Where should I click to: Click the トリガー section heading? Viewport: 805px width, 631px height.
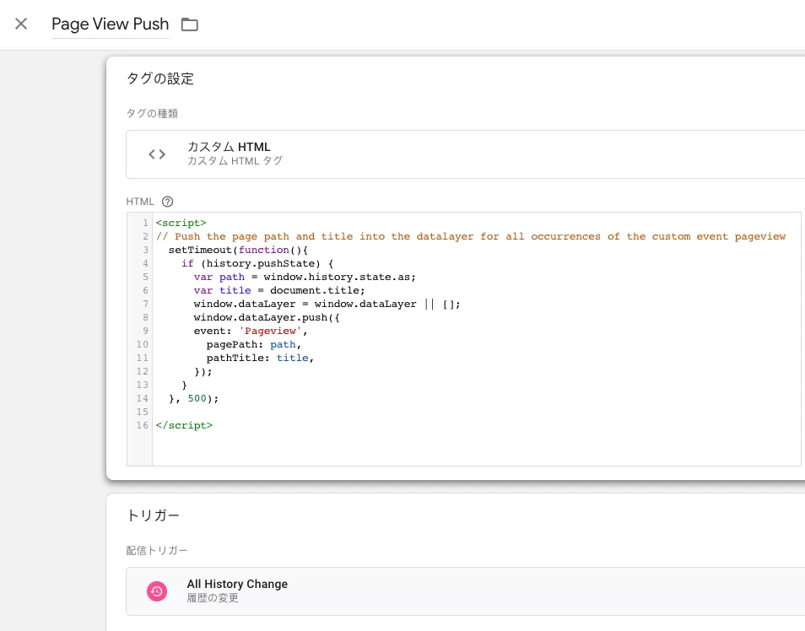(153, 515)
